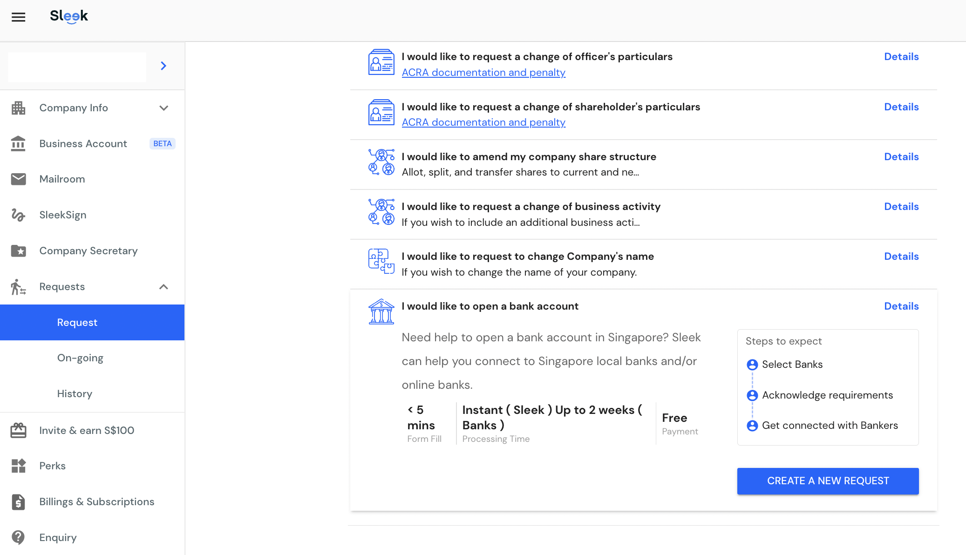
Task: Click the Sleek logo
Action: click(69, 16)
